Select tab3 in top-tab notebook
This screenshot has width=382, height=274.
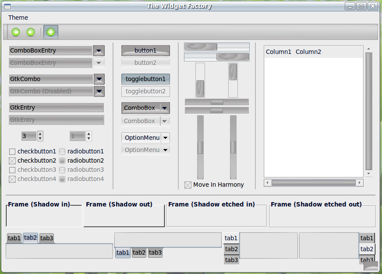pos(46,238)
